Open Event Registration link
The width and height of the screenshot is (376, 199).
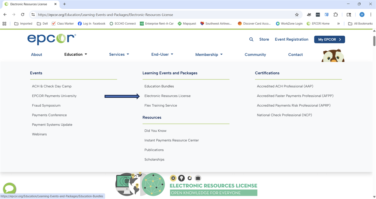pos(292,39)
